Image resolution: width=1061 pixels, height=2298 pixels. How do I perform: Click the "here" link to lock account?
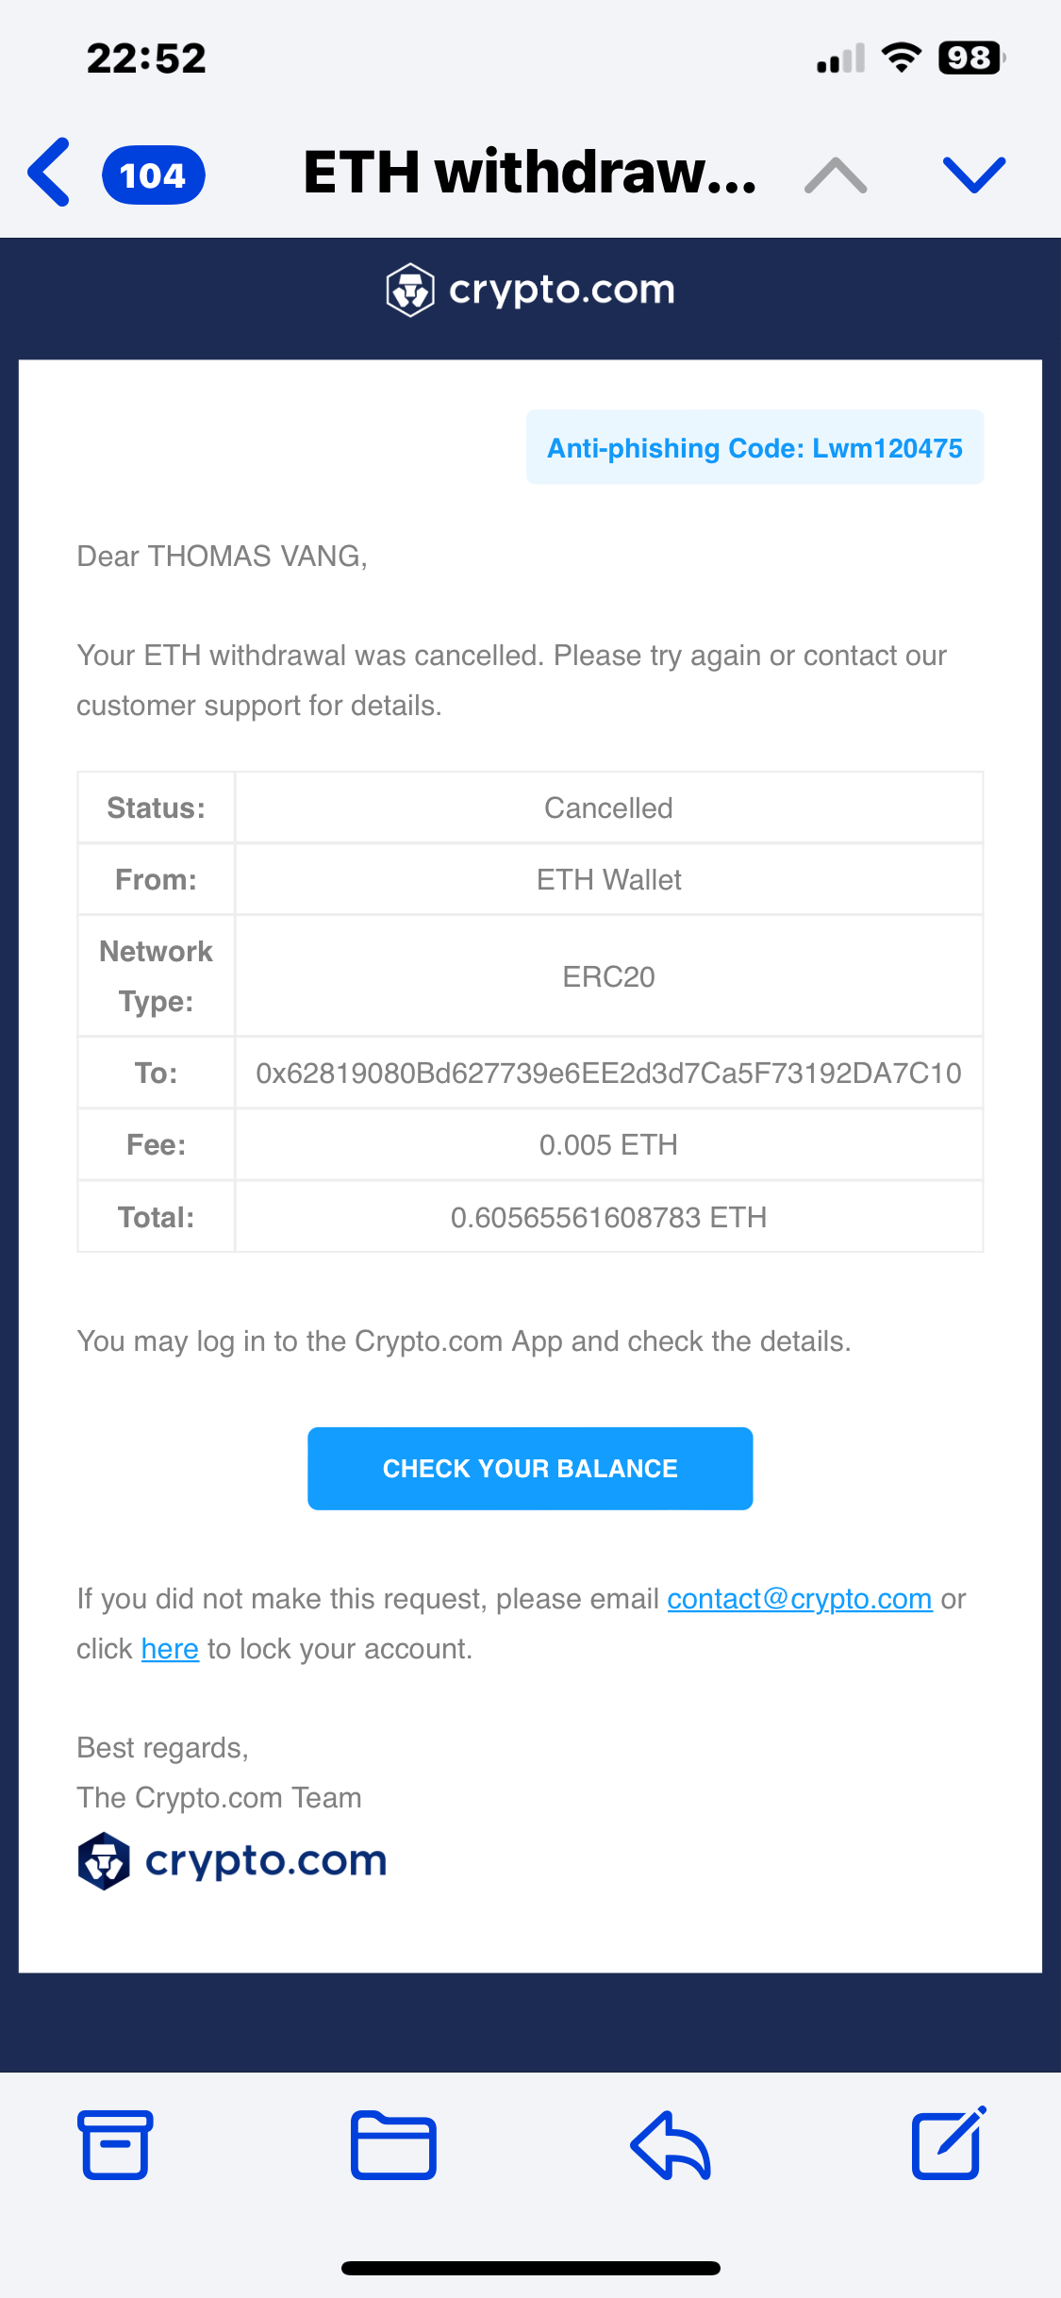point(170,1649)
